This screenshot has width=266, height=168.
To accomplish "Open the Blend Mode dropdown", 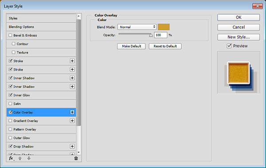I will click(137, 27).
